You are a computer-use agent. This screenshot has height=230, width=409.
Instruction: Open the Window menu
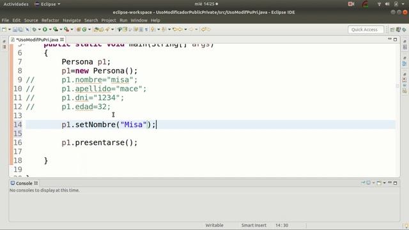coord(139,20)
